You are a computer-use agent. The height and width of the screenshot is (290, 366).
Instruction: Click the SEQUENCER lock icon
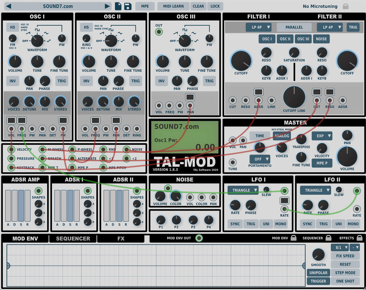tap(329, 238)
